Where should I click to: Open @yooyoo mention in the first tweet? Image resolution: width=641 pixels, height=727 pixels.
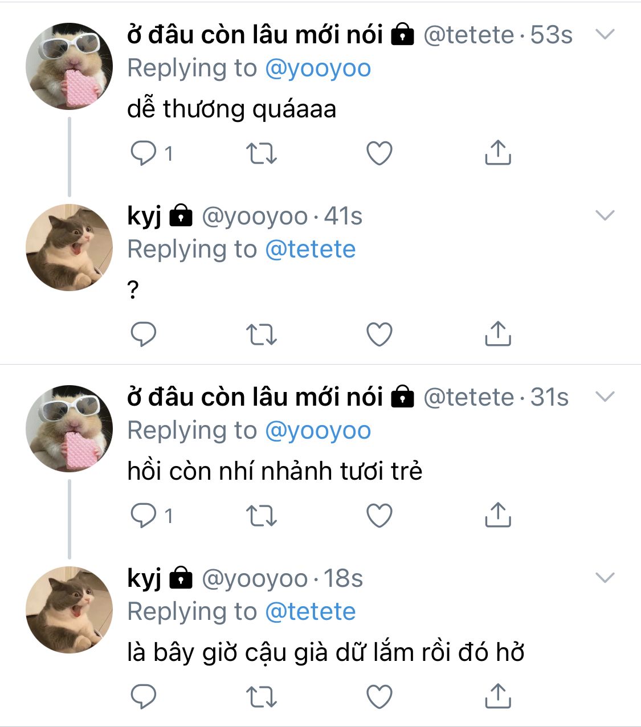tap(318, 68)
